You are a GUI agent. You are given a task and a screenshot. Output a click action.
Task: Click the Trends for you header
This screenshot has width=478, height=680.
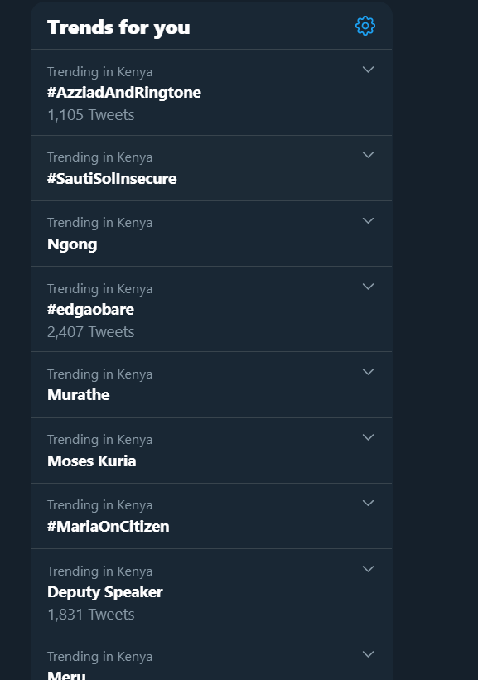[119, 26]
